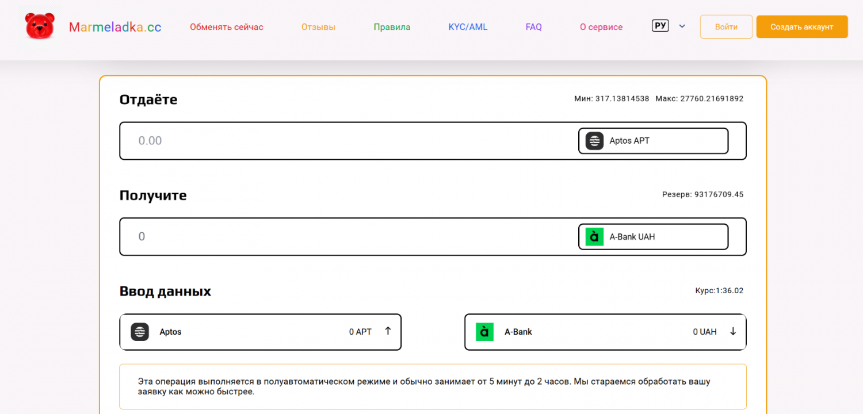Click the Получите heading
Viewport: 863px width, 414px height.
[x=153, y=195]
